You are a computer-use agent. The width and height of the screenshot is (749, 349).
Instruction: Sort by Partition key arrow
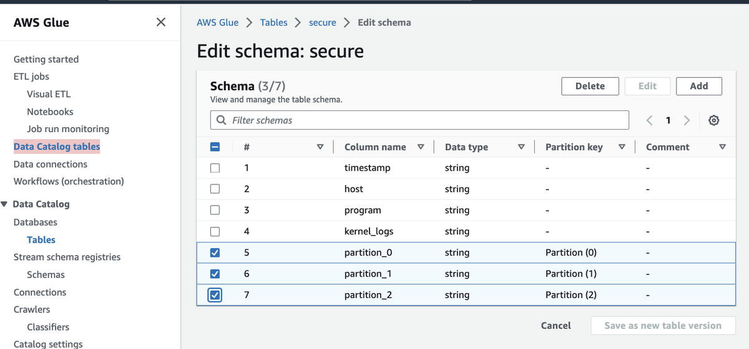[x=622, y=147]
